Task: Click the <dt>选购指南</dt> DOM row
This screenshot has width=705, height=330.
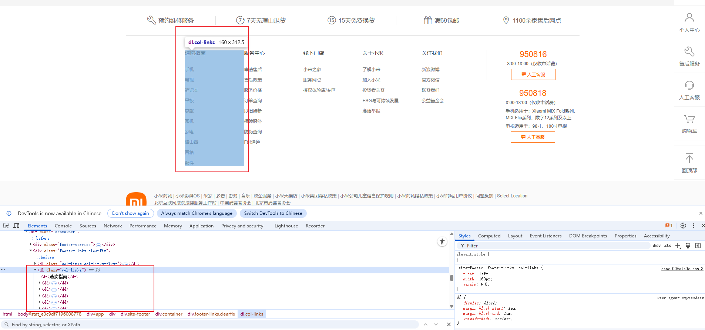Action: 59,277
